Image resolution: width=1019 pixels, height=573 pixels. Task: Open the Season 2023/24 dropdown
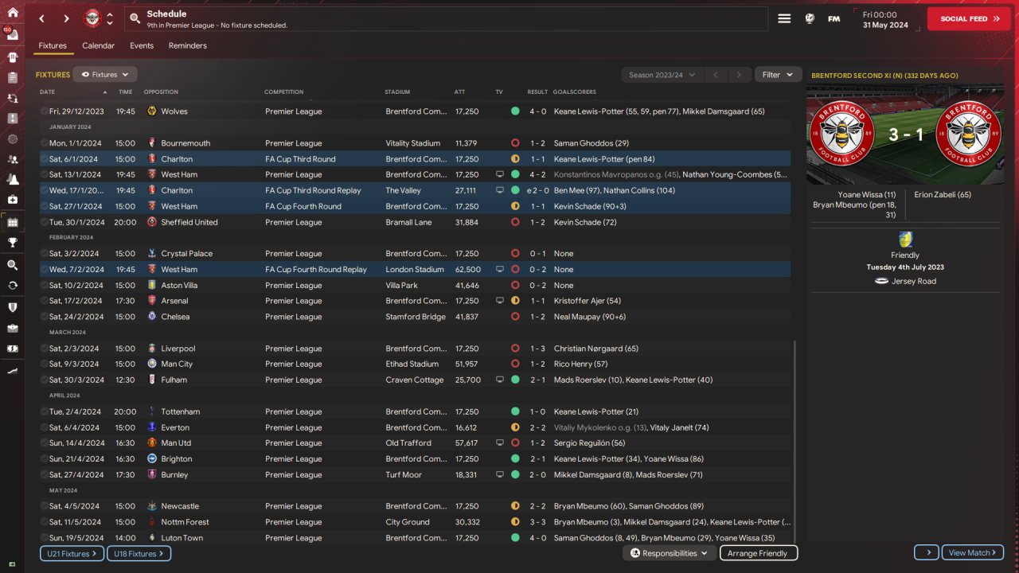pos(662,75)
